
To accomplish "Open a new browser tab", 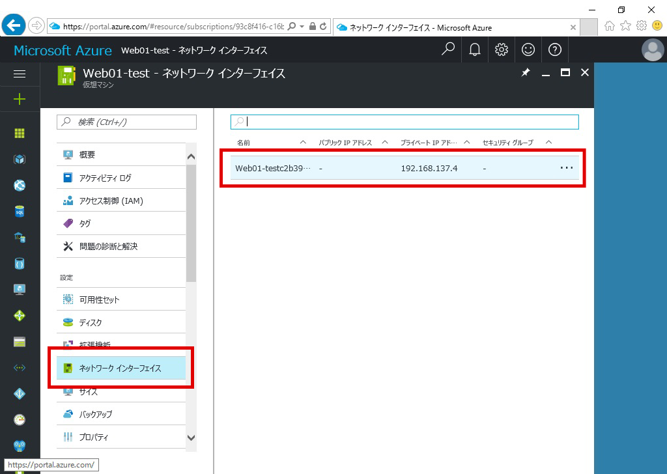I will point(589,27).
